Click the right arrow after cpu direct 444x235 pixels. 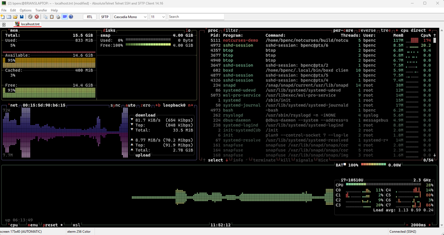coord(429,30)
